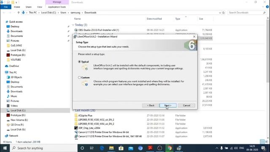
Task: Click Local Disk (C:) in the address breadcrumb
Action: (49, 13)
